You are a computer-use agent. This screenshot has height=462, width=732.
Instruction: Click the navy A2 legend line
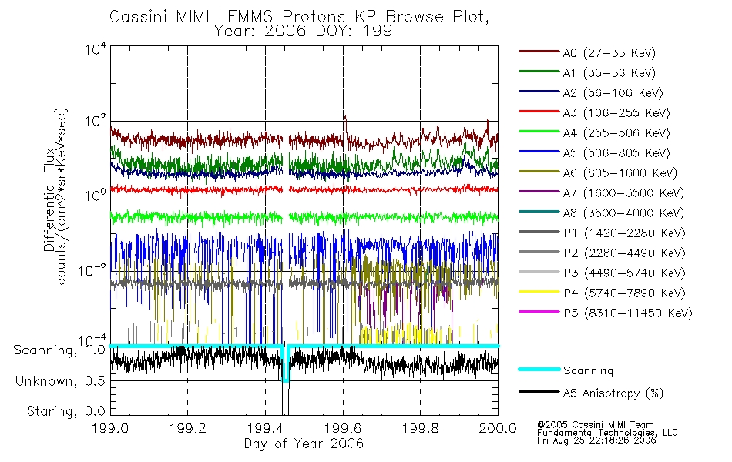tap(539, 92)
